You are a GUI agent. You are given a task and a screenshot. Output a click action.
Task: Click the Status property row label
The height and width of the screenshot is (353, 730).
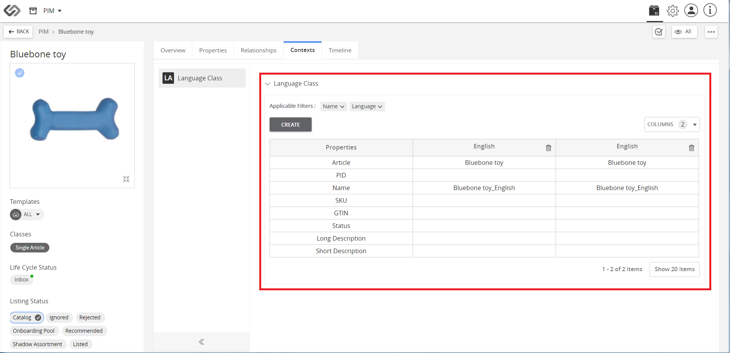(341, 226)
